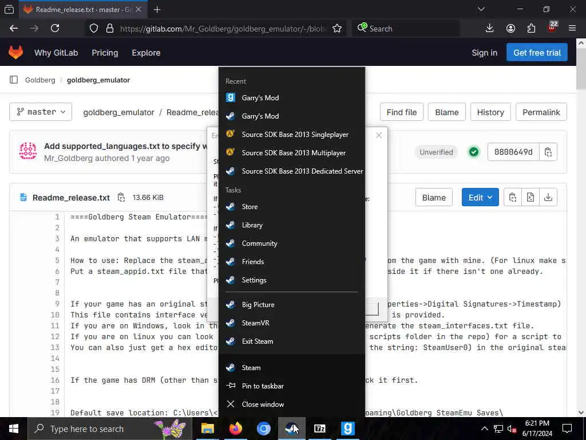586x440 pixels.
Task: Click the Windows taskbar search box
Action: coord(109,429)
